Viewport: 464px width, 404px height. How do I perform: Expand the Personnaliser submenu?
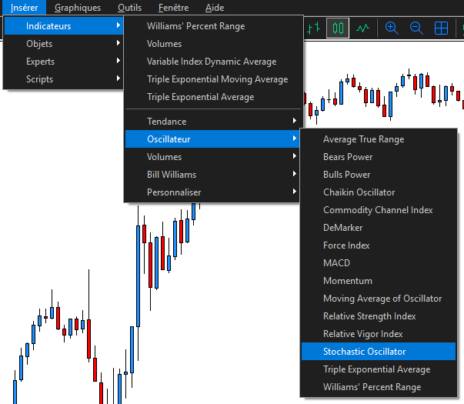[212, 192]
